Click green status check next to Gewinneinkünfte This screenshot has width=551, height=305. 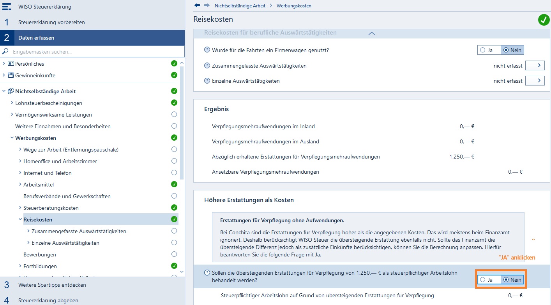[174, 75]
